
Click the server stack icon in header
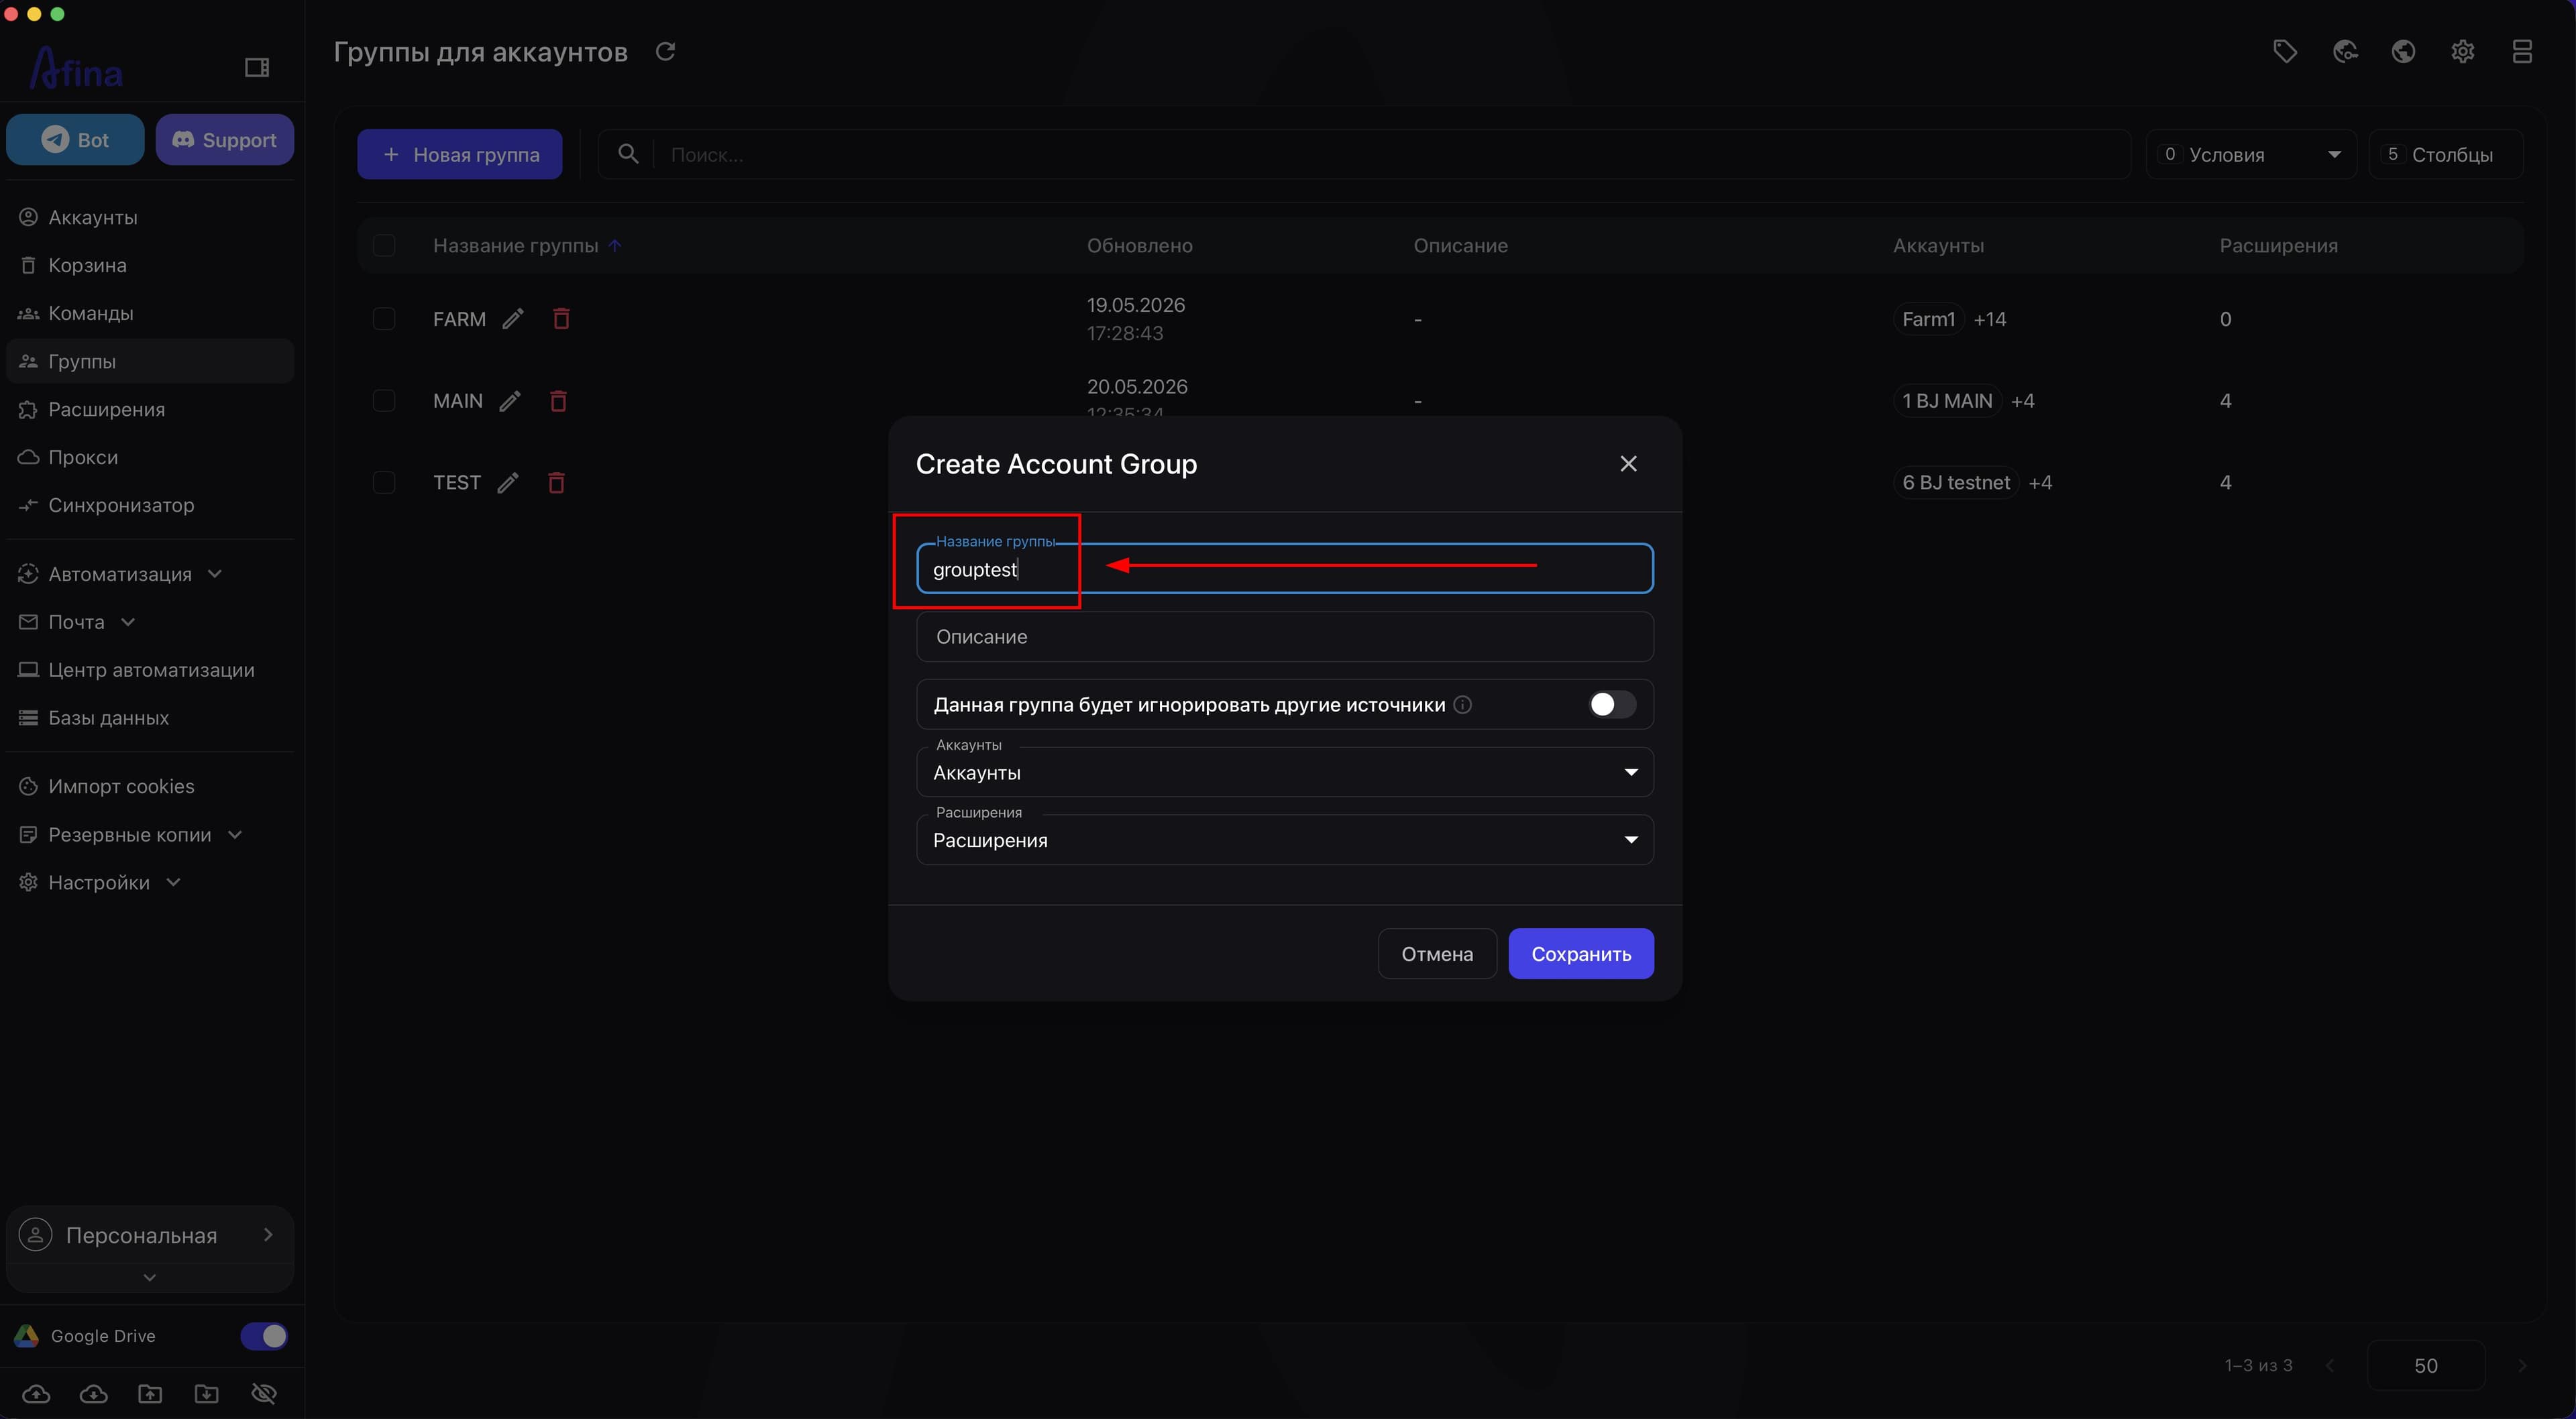2522,51
